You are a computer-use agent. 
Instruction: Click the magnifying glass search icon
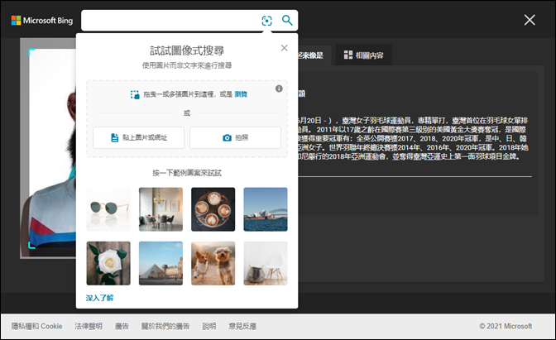tap(287, 20)
